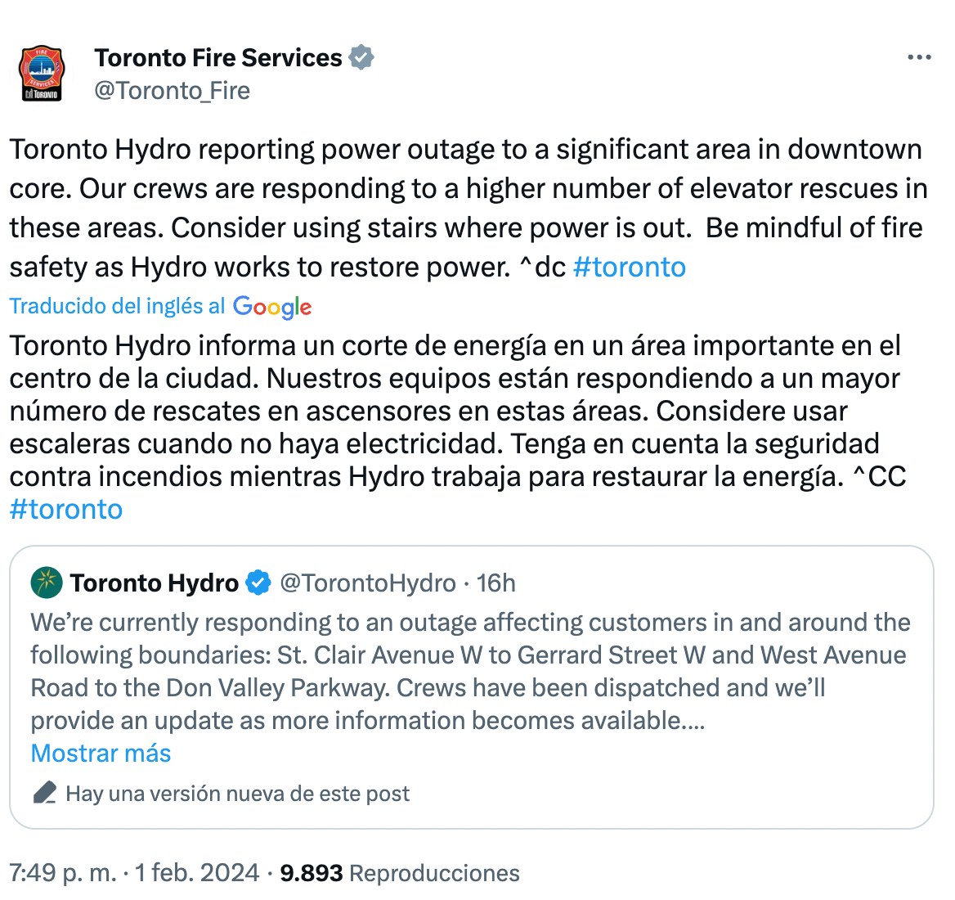This screenshot has height=900, width=955.
Task: Click Toronto Hydro's blue verified checkmark
Action: [x=258, y=583]
